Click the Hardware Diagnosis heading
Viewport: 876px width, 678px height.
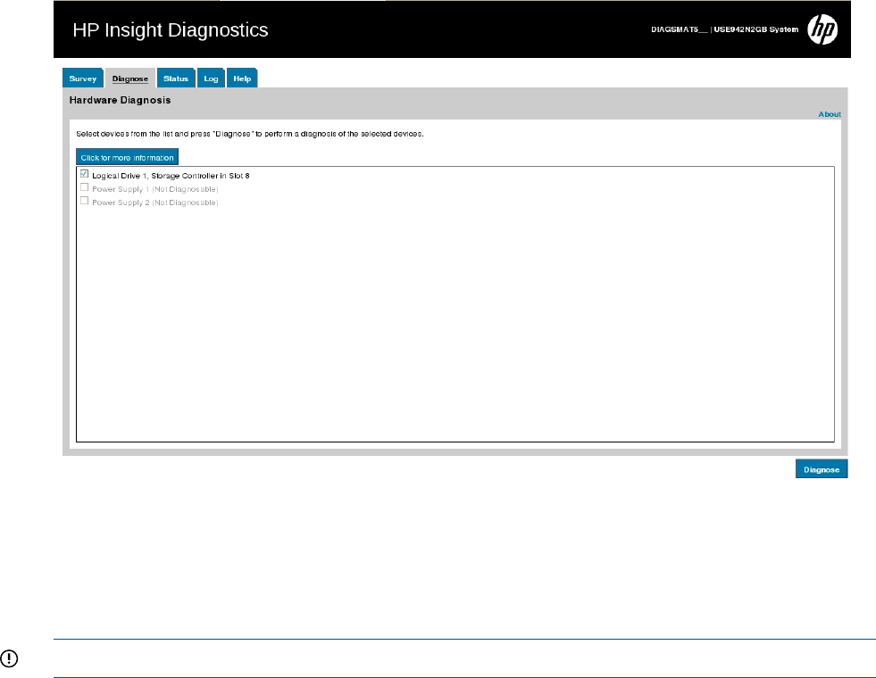click(120, 100)
